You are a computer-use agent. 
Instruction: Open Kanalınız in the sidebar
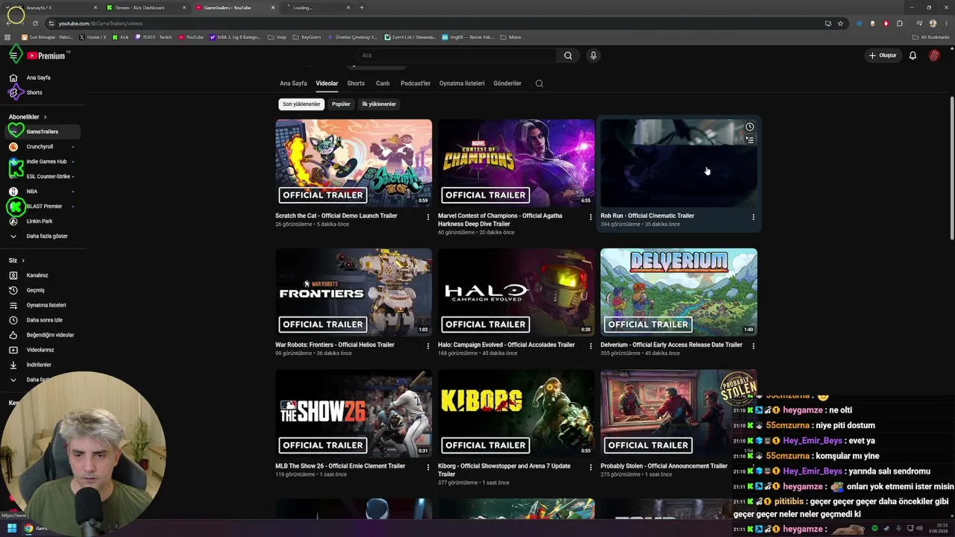[41, 275]
